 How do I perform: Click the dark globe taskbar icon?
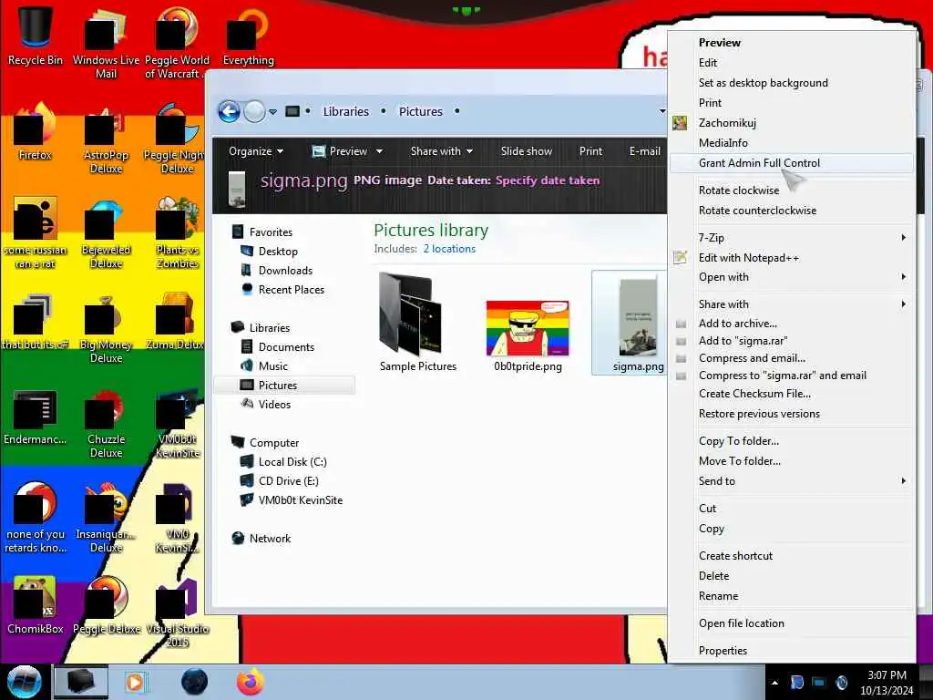point(194,682)
